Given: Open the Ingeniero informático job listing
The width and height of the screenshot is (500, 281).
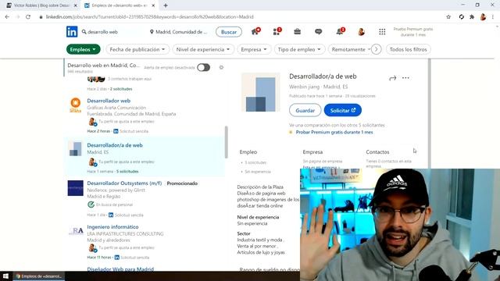Looking at the screenshot, I should coord(112,227).
